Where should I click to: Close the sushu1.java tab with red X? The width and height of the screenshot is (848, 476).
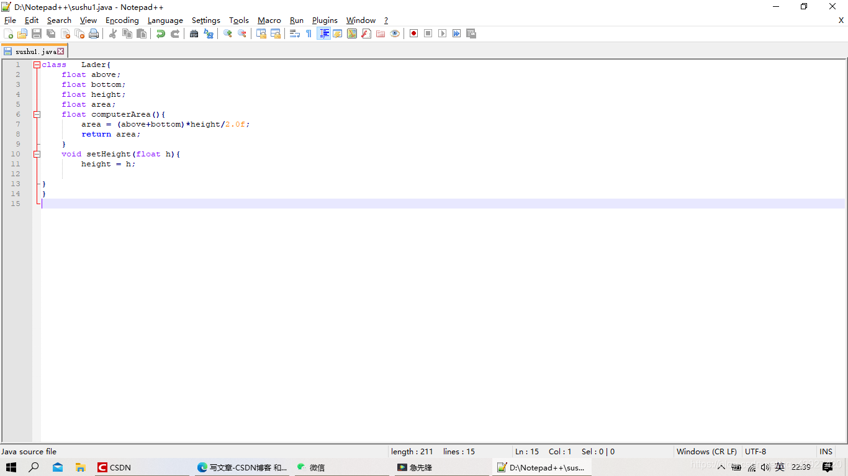(61, 52)
